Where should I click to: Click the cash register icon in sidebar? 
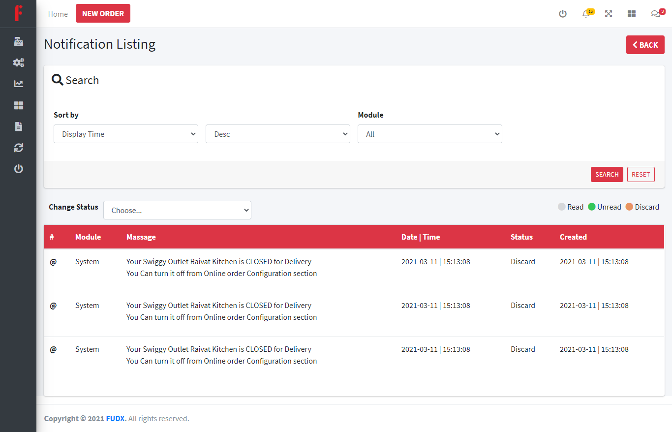click(x=18, y=41)
